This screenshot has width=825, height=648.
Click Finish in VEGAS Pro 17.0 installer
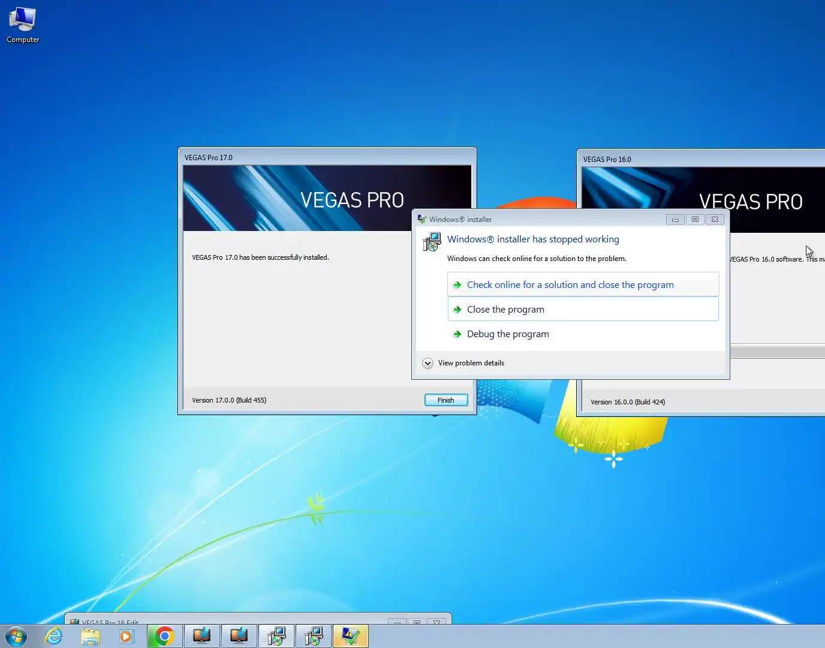(446, 400)
